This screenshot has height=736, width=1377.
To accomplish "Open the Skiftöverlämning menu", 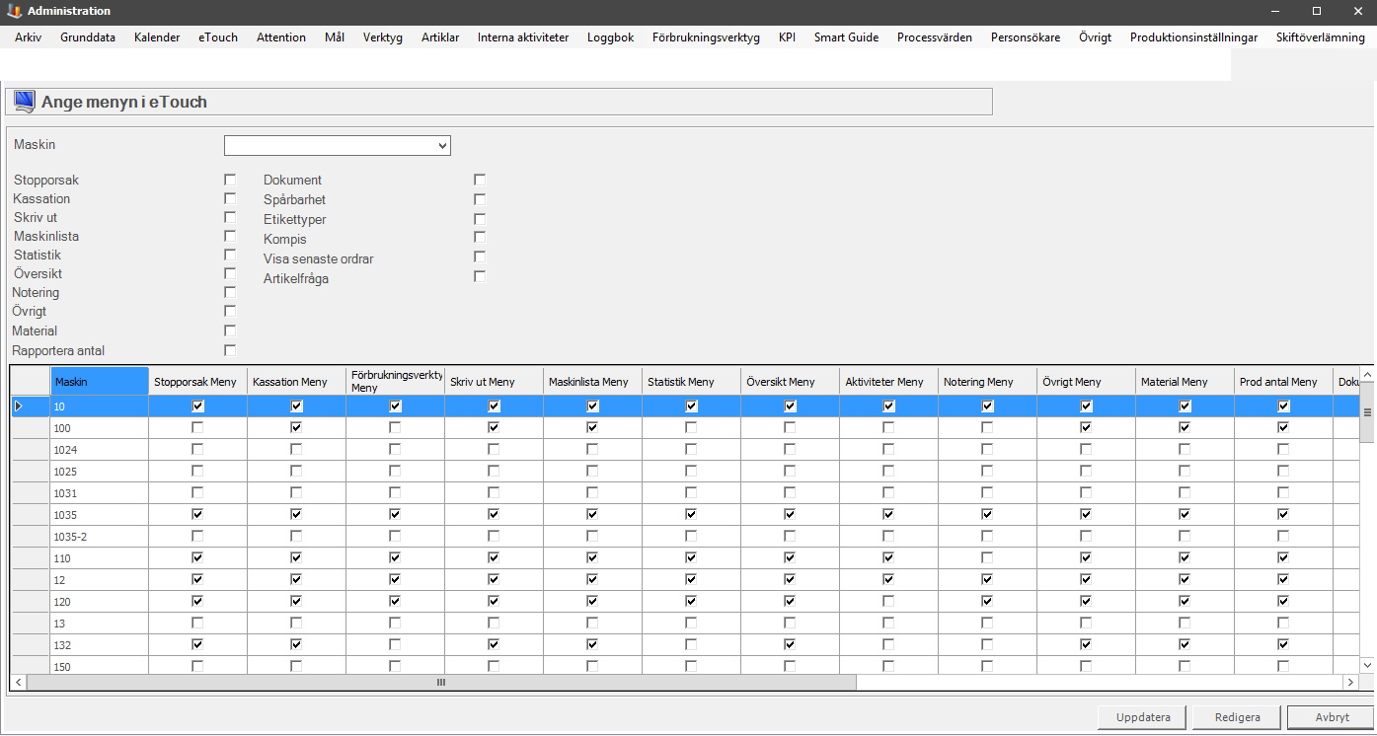I will [x=1321, y=37].
